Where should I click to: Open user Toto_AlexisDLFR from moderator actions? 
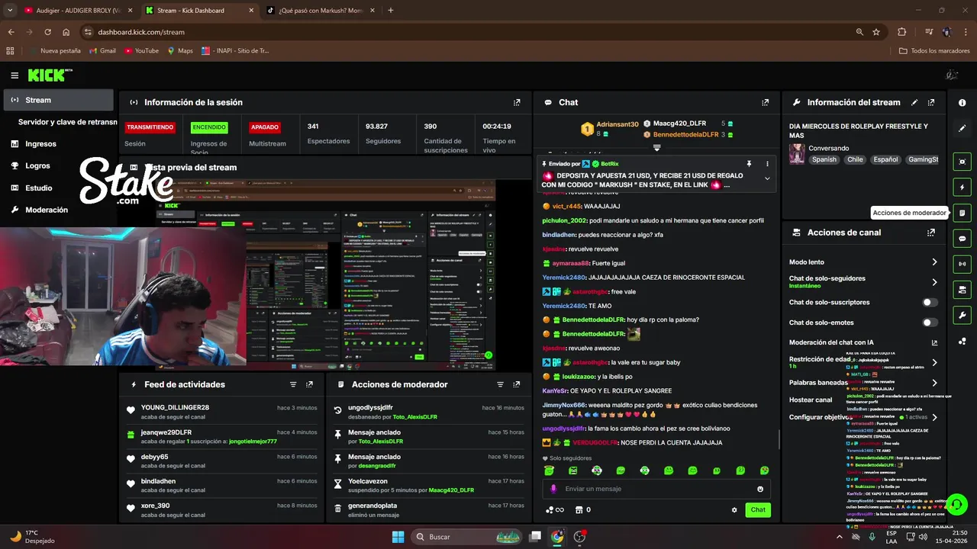coord(414,417)
